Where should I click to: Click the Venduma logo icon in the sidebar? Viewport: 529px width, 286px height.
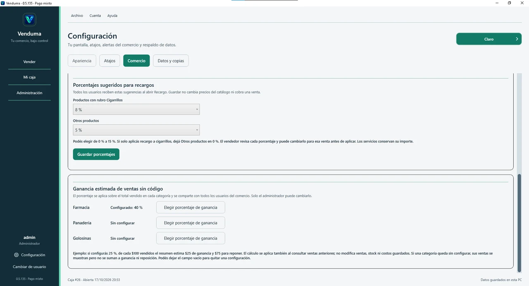(x=29, y=19)
